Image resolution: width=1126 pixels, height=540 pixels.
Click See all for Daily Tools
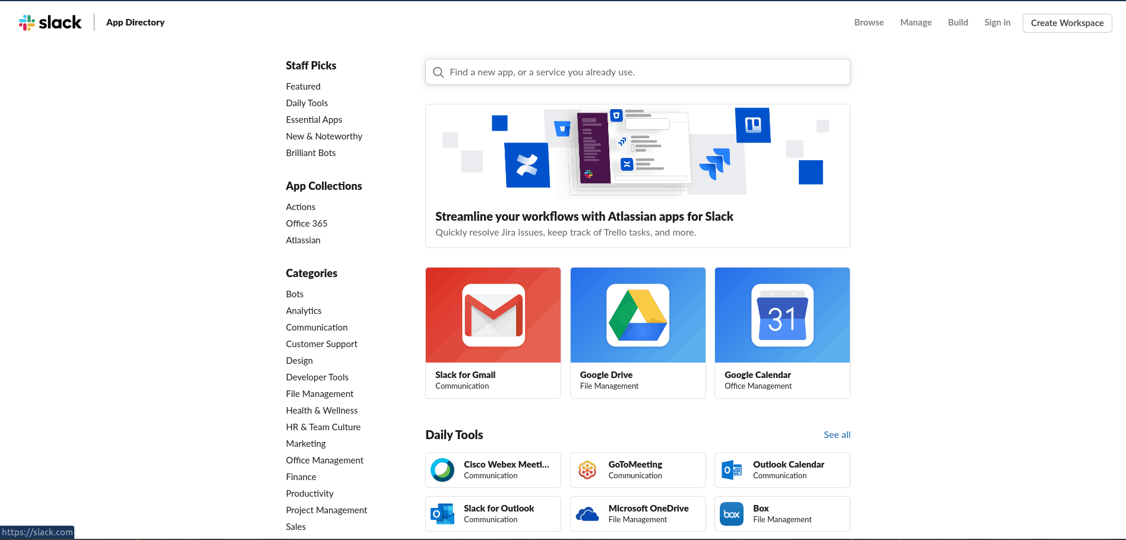[837, 435]
